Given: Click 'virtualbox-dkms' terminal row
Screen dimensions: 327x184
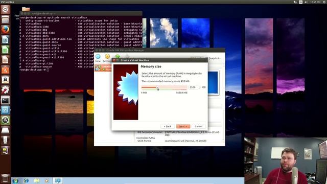Looking at the screenshot, I should pyautogui.click(x=81, y=36).
